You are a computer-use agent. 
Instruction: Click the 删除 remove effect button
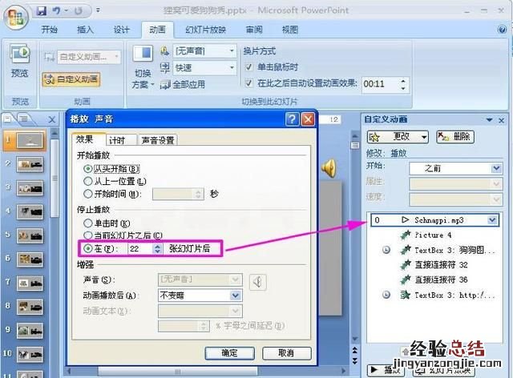pyautogui.click(x=455, y=137)
